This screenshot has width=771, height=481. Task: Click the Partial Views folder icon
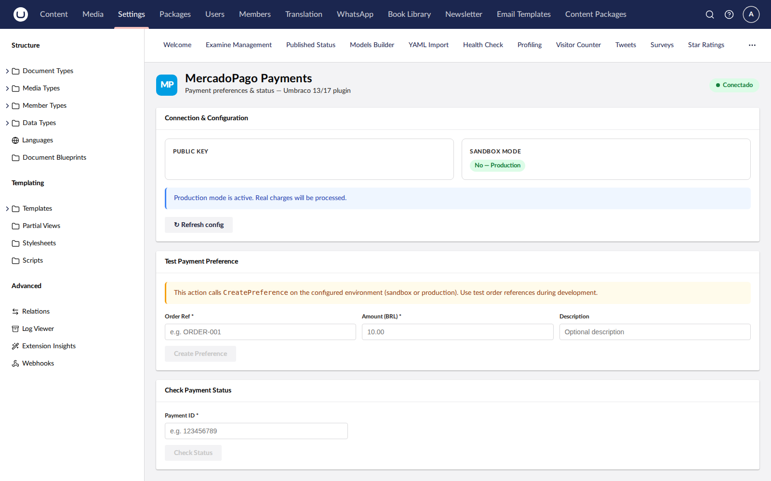15,226
